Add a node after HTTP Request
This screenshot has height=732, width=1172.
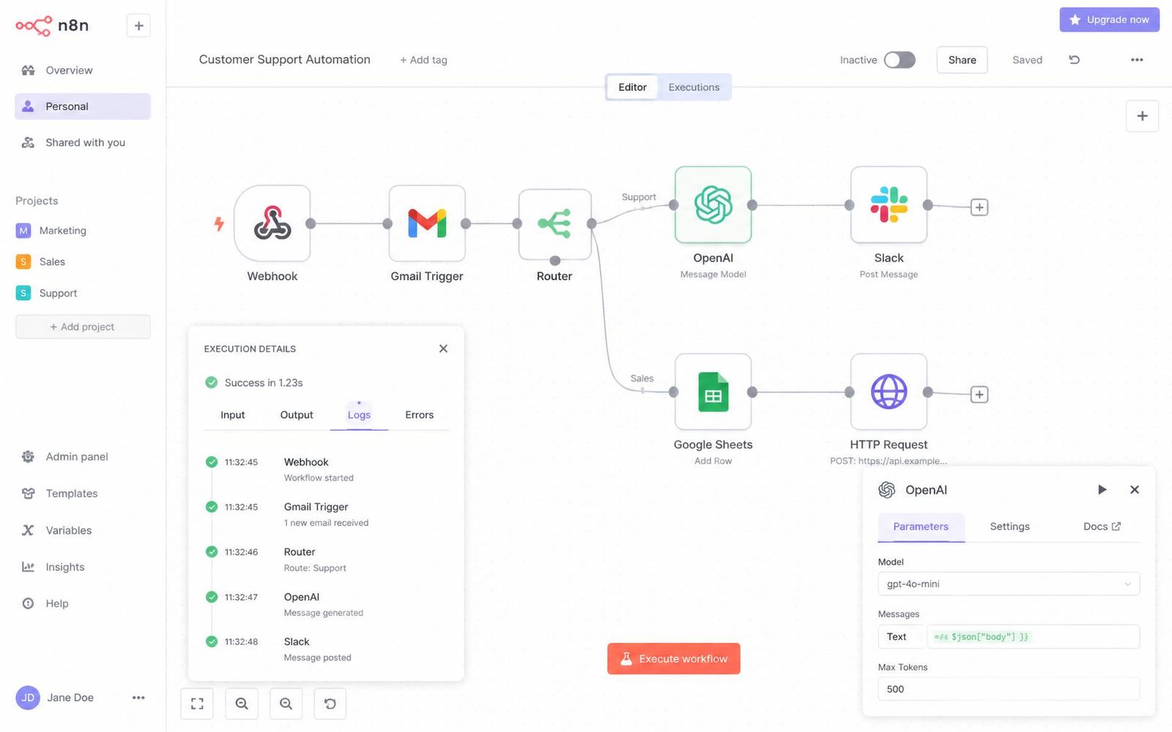[x=979, y=395]
